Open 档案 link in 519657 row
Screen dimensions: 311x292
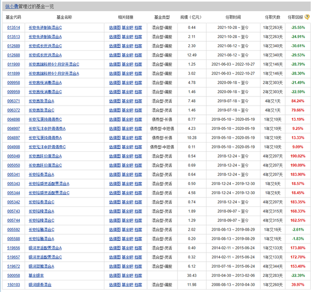click(x=138, y=257)
